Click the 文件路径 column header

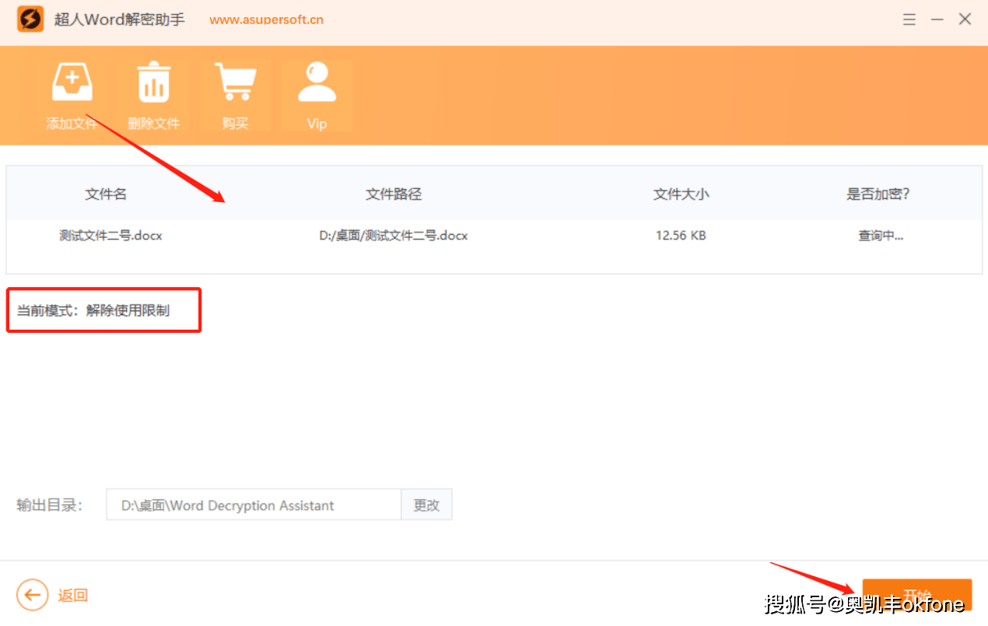pos(394,194)
